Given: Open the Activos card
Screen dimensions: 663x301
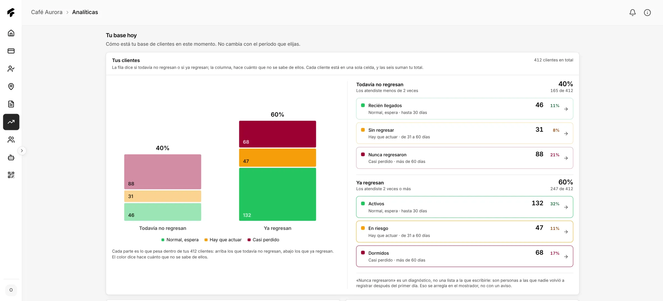Looking at the screenshot, I should pyautogui.click(x=465, y=207).
